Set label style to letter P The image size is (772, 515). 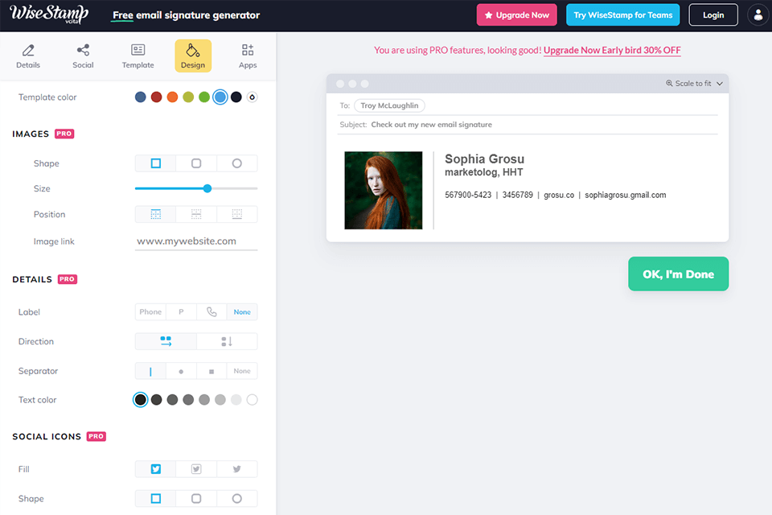pyautogui.click(x=181, y=312)
